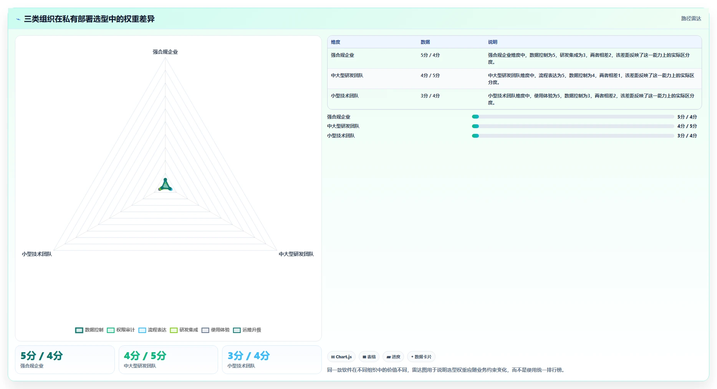717x389 pixels.
Task: Click the Chart.js tag chip
Action: click(x=341, y=357)
